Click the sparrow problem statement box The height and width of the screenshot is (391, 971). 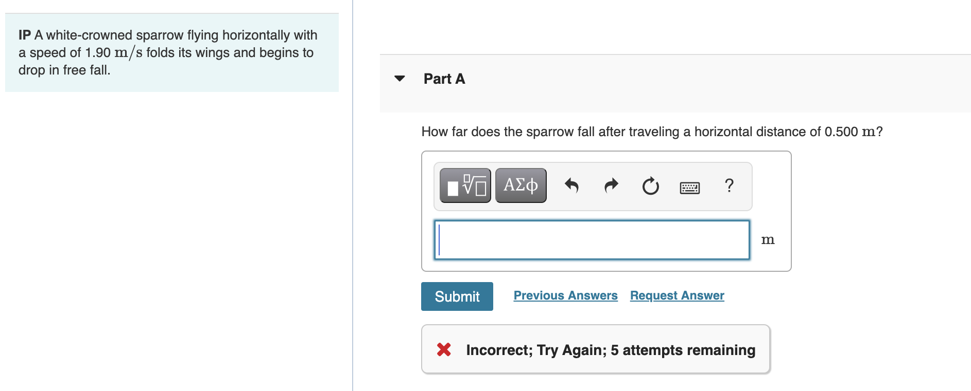[x=171, y=53]
